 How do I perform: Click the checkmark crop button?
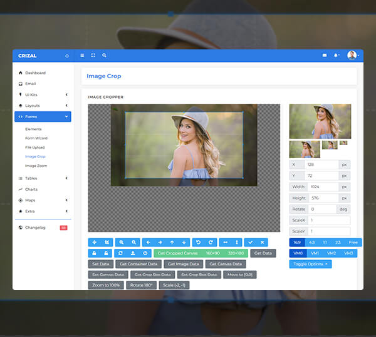250,243
